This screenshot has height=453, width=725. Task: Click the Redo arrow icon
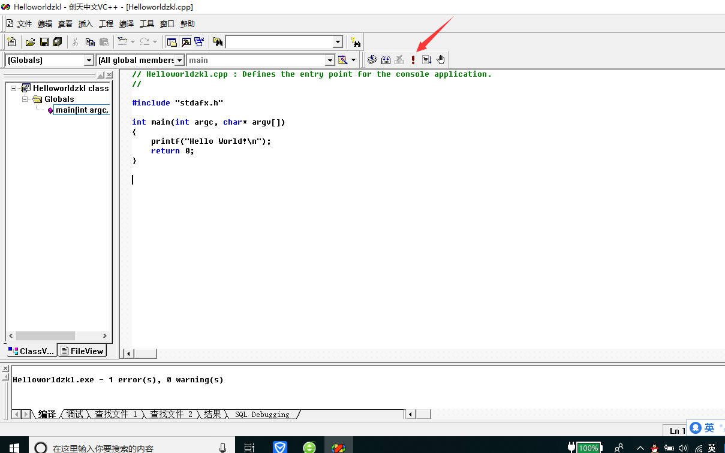145,42
